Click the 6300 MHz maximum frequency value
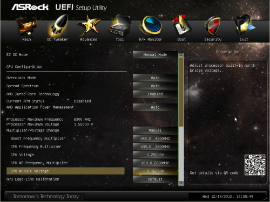This screenshot has height=202, width=270. 82,120
